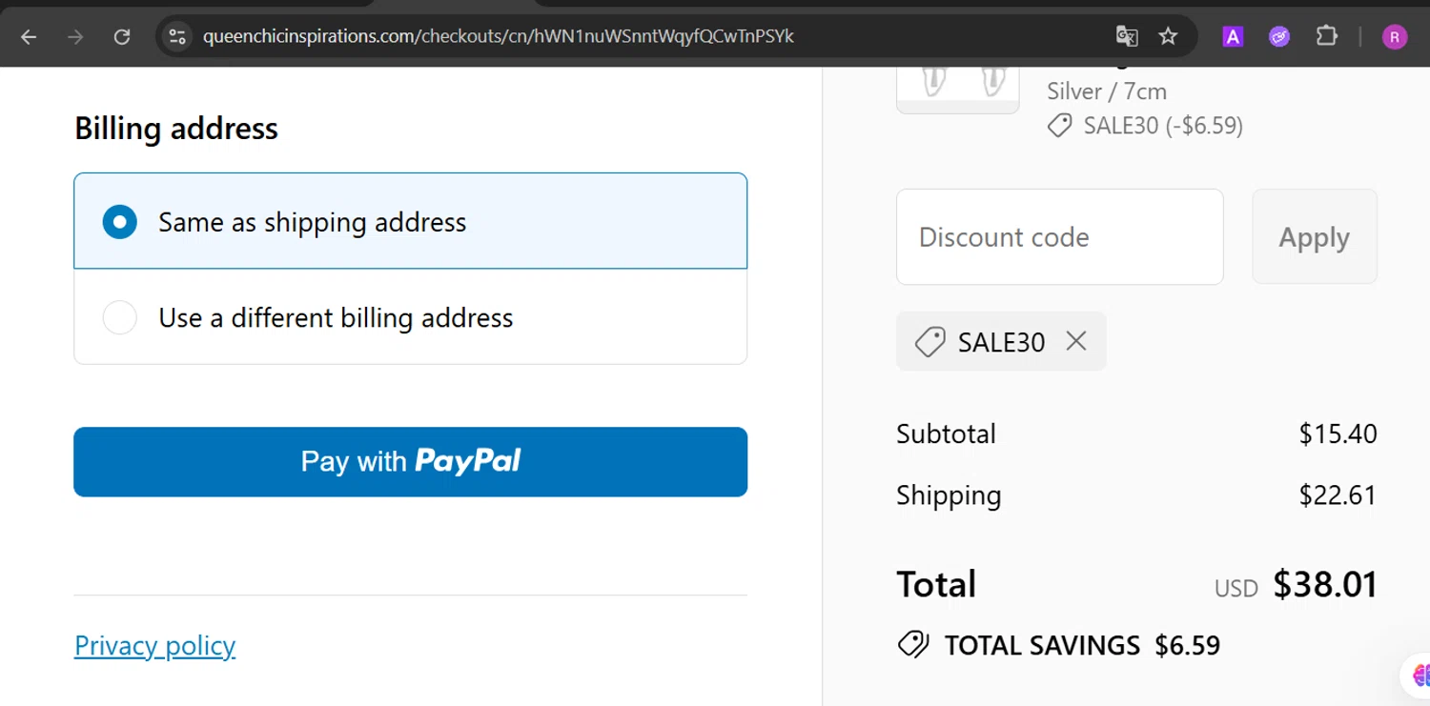
Task: Click the circular purple extension icon
Action: [x=1279, y=37]
